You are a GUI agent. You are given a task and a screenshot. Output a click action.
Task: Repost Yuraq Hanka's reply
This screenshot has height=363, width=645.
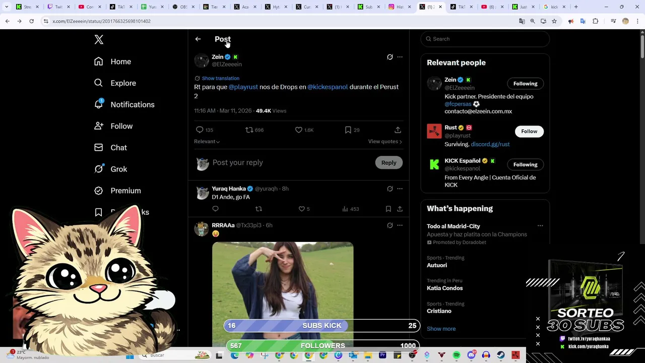click(x=259, y=209)
